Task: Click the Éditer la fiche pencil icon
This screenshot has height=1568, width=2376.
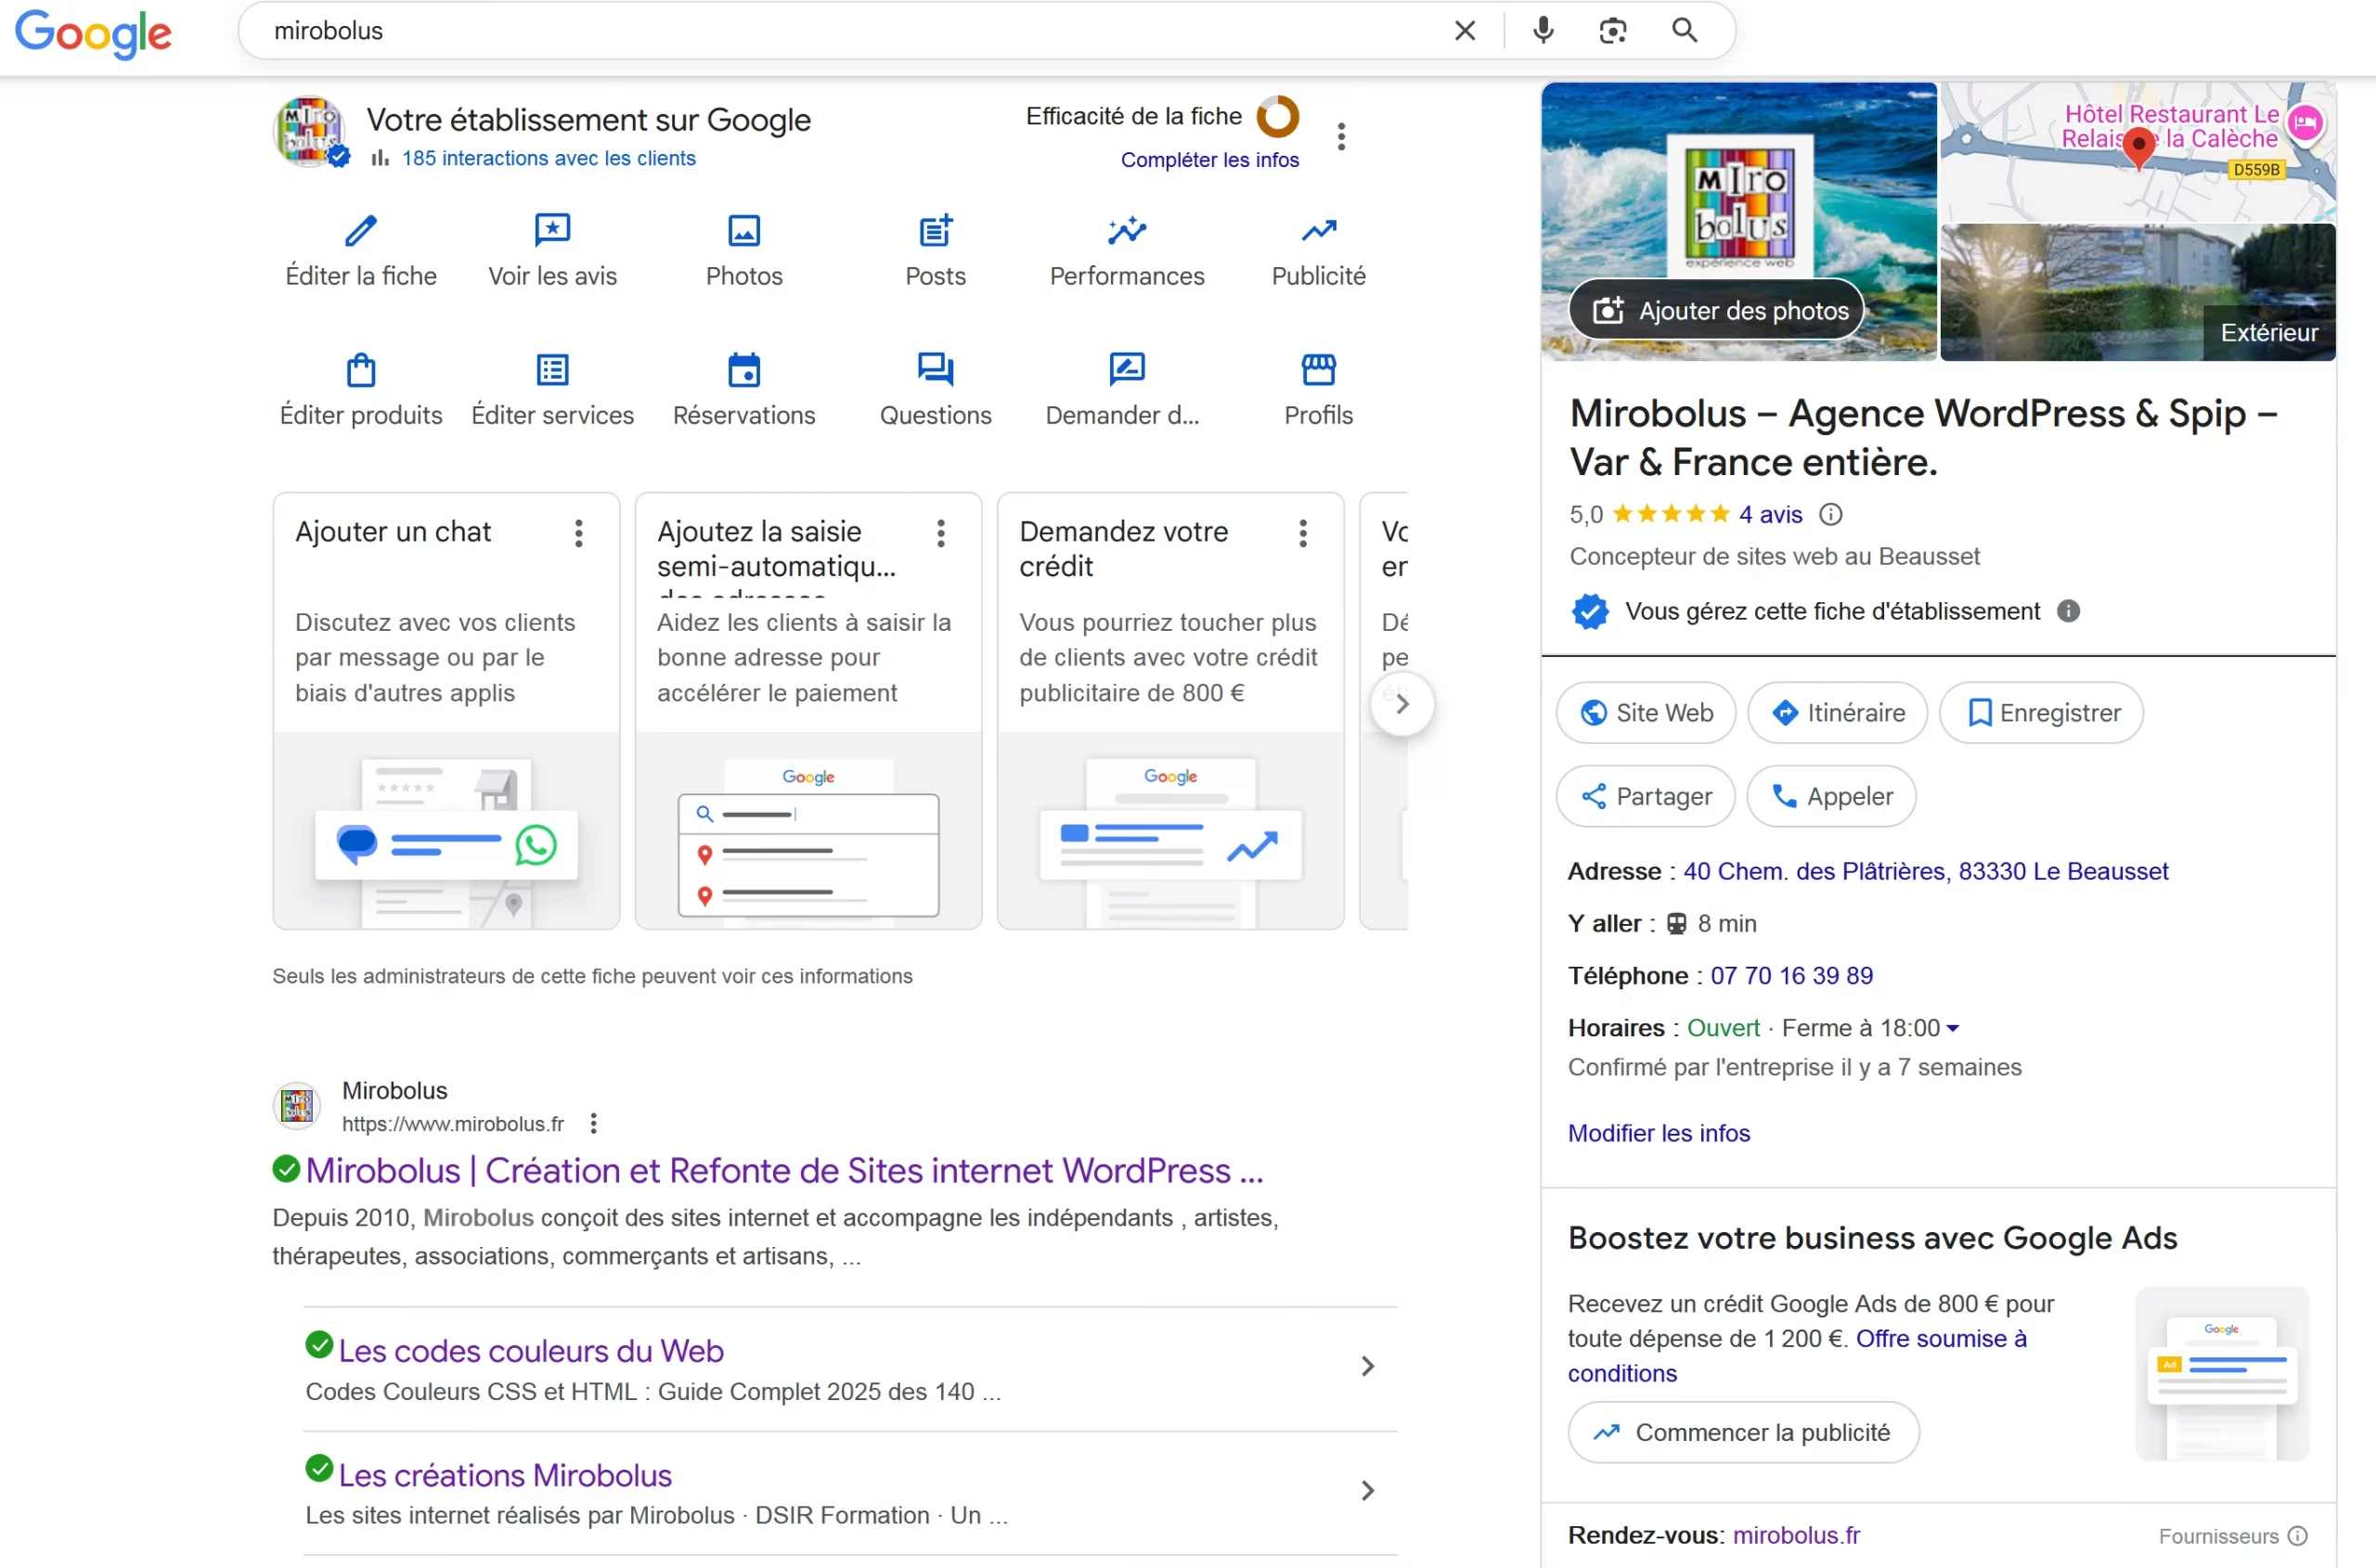Action: 360,231
